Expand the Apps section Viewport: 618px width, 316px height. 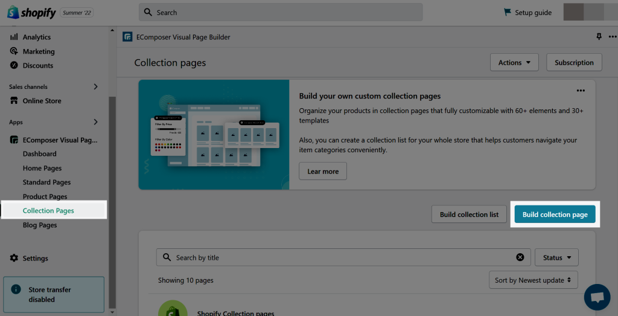[x=95, y=122]
